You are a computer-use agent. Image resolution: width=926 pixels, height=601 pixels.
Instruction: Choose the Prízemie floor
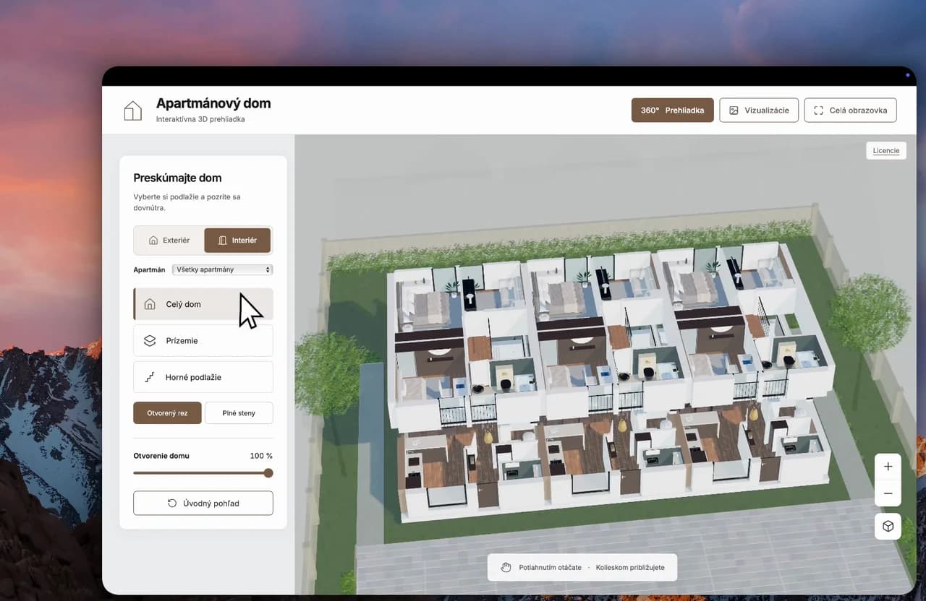click(x=203, y=341)
